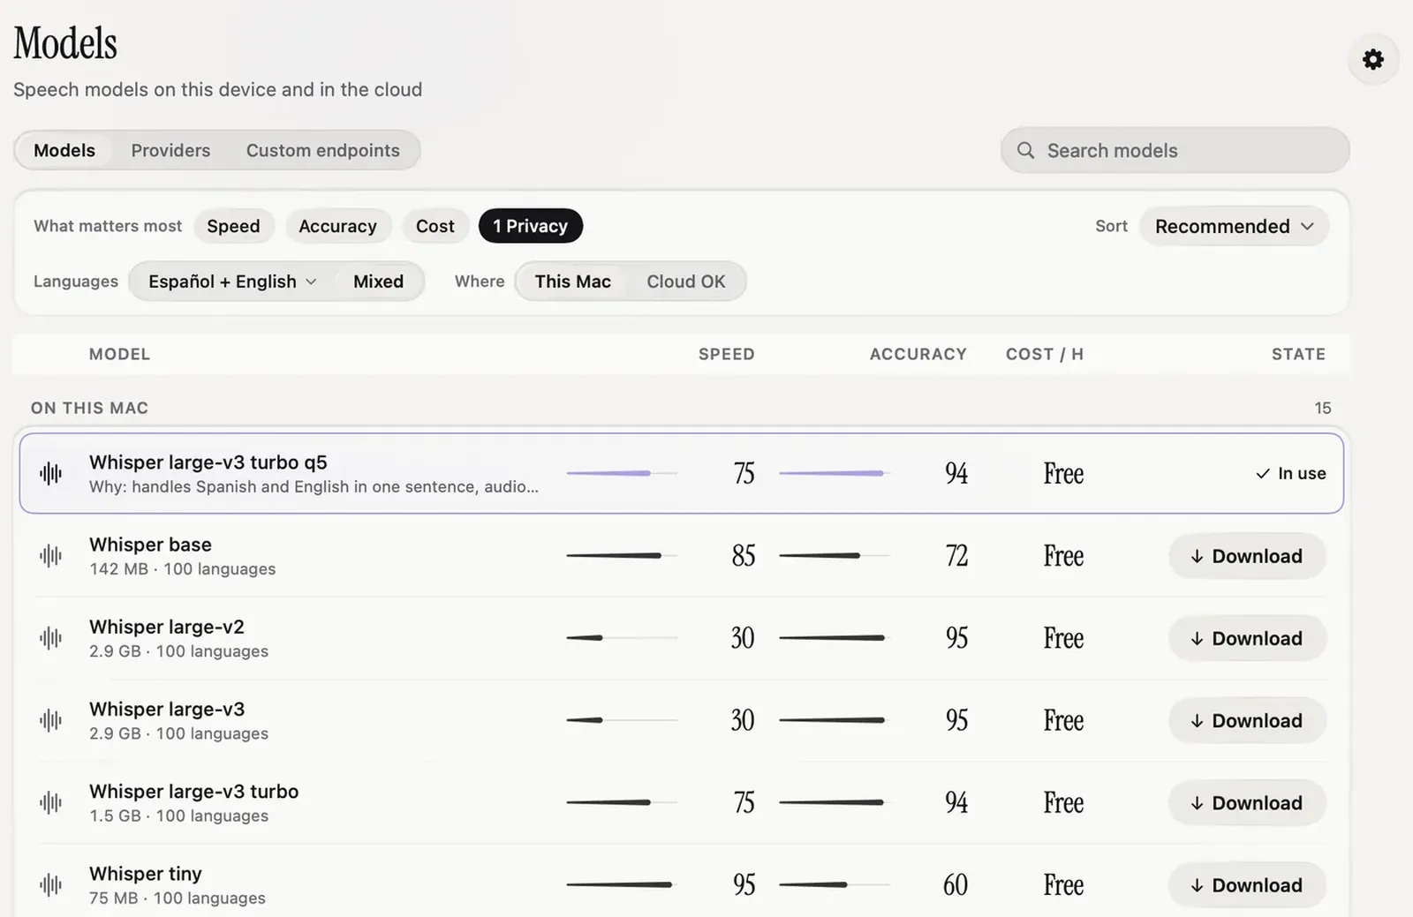Viewport: 1413px width, 917px height.
Task: Click the COST / H column header
Action: click(1045, 354)
